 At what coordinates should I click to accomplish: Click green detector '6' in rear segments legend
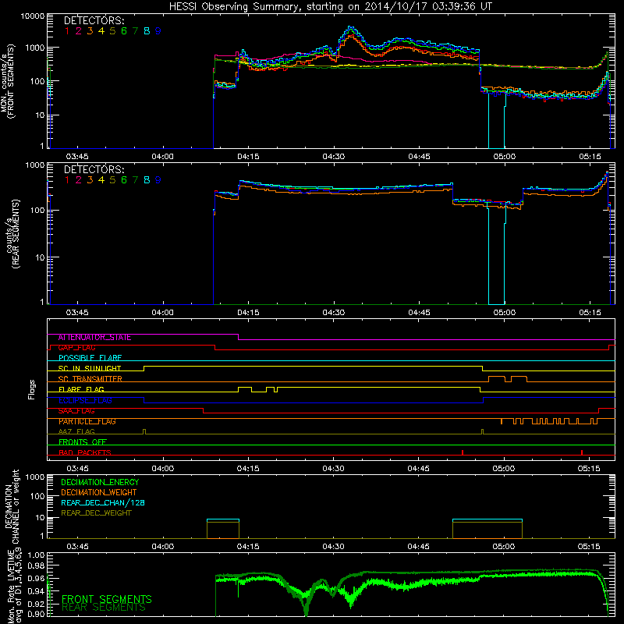tap(124, 180)
